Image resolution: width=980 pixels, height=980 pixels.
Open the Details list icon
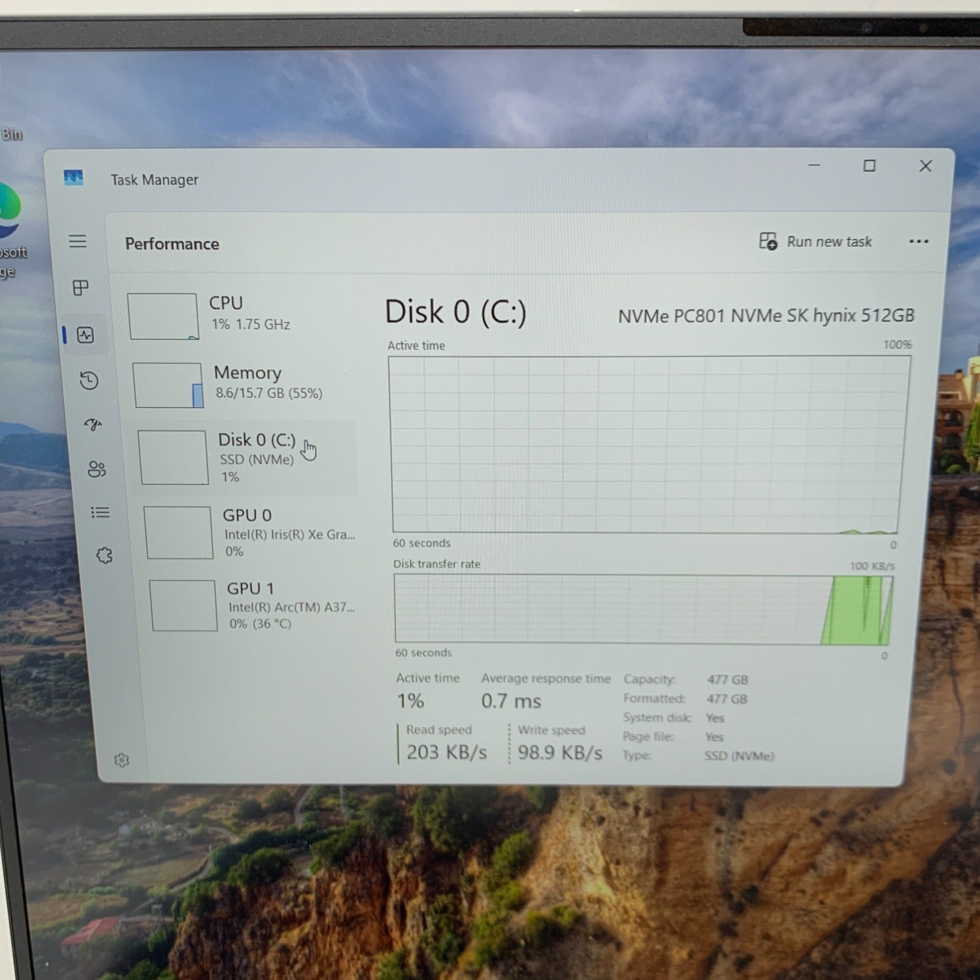point(100,512)
